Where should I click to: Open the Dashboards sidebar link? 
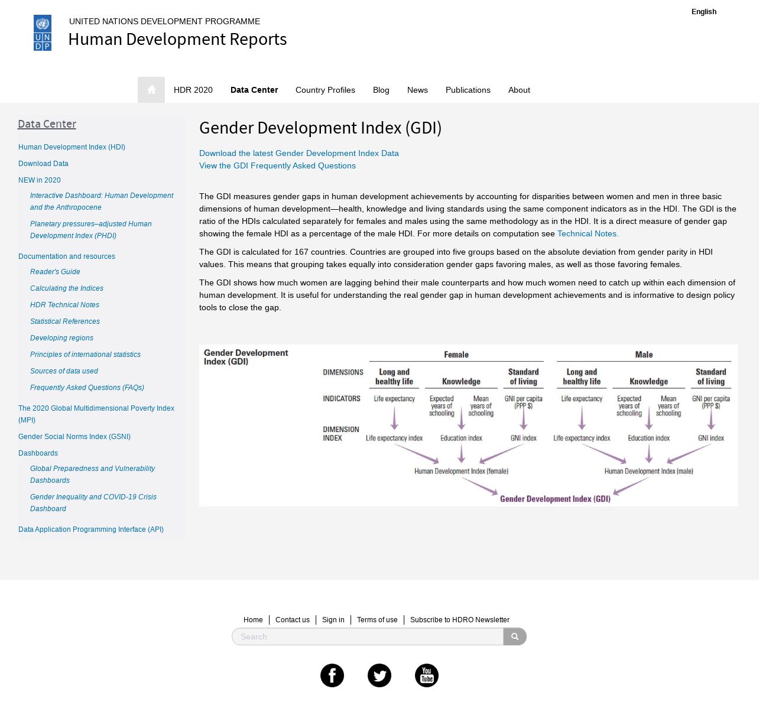click(38, 453)
